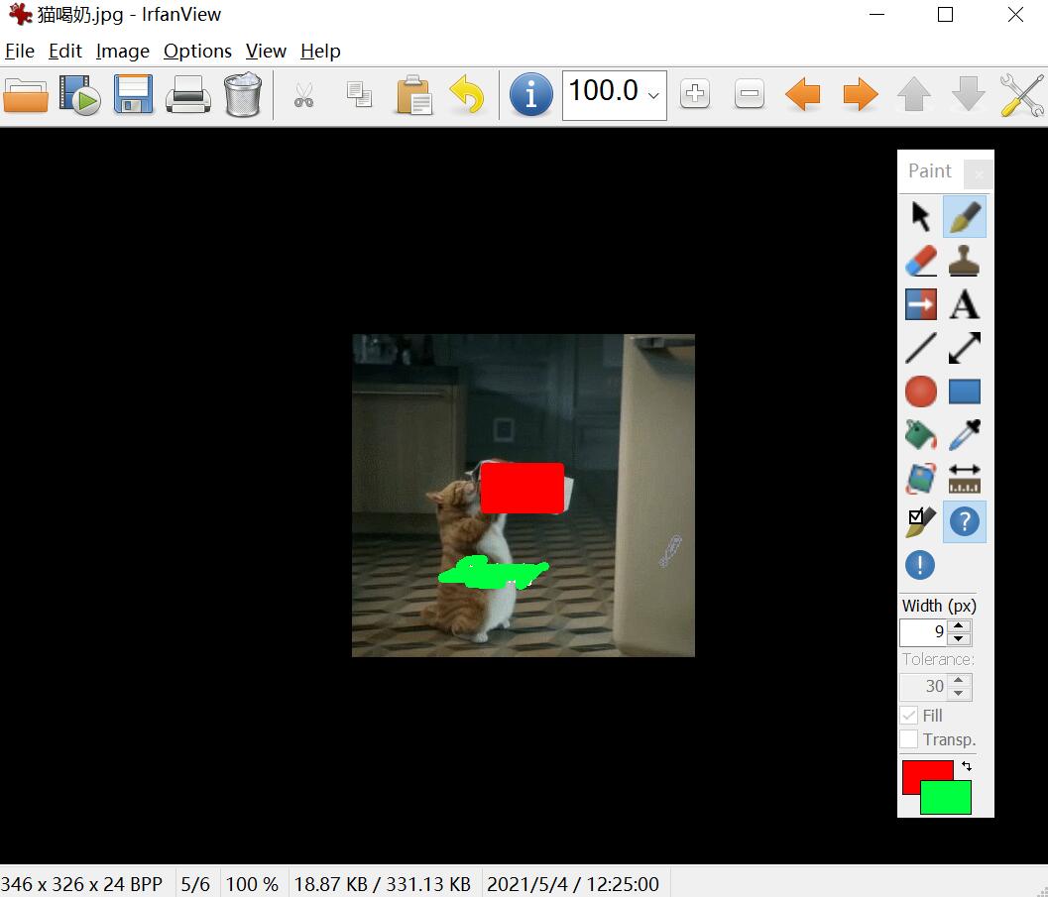1048x897 pixels.
Task: Click the Width pixel input field
Action: [x=922, y=632]
